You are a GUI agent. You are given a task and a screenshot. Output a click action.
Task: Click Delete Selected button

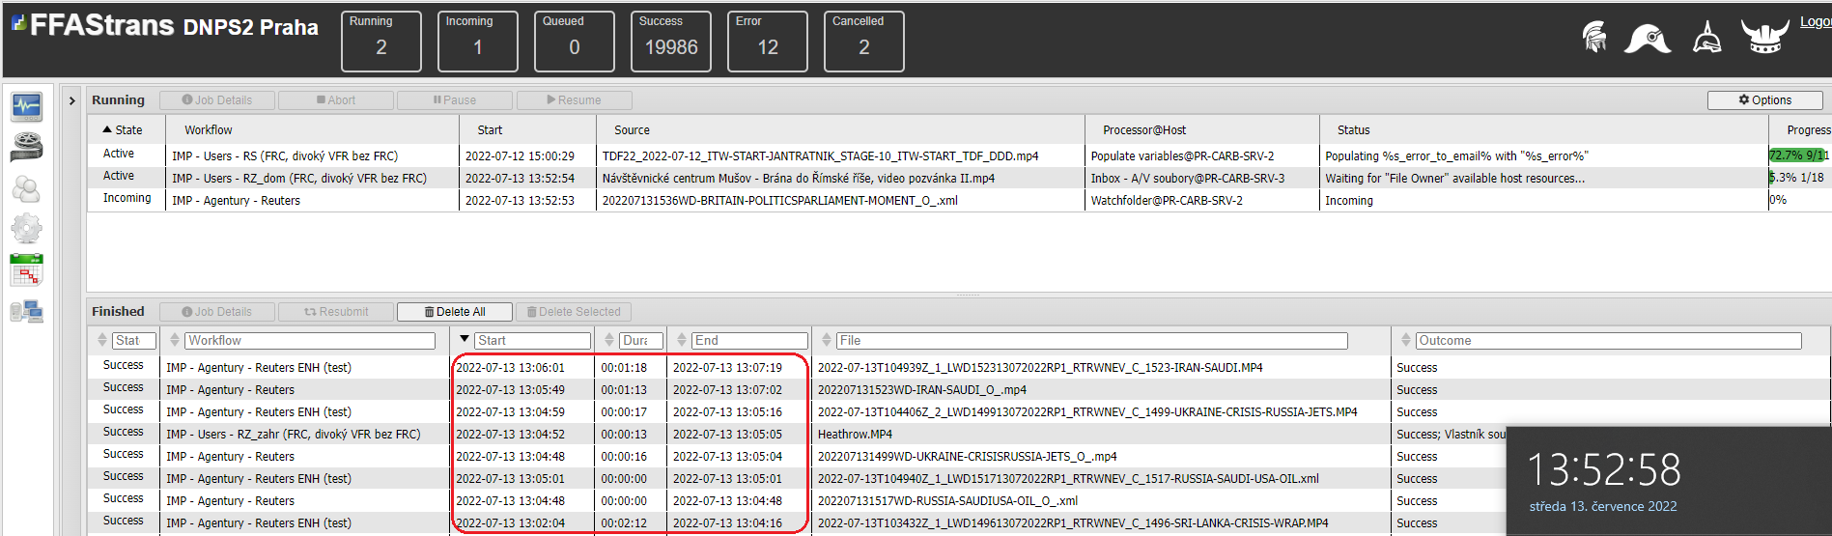574,312
